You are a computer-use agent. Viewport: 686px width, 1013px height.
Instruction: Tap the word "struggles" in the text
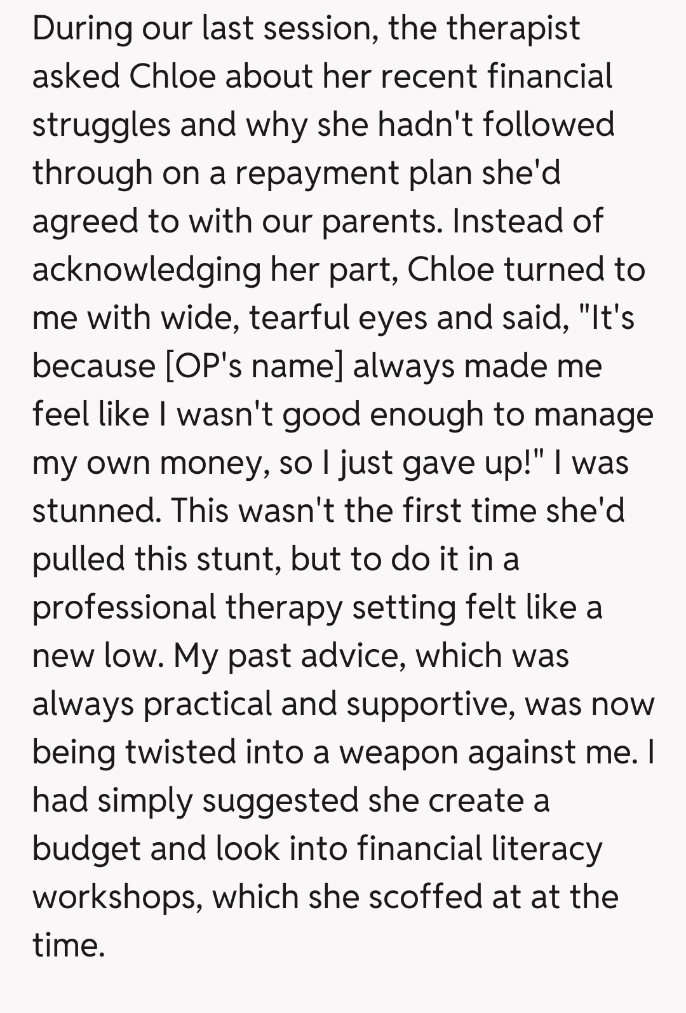(101, 125)
